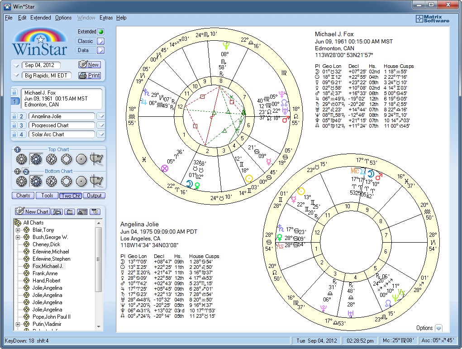This screenshot has width=462, height=349.
Task: Open the location dropdown arrow beside Big Rapids
Action: coord(16,76)
